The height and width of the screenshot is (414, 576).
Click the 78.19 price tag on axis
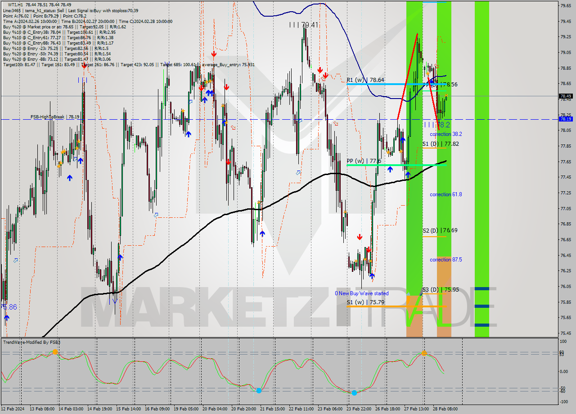(x=566, y=119)
